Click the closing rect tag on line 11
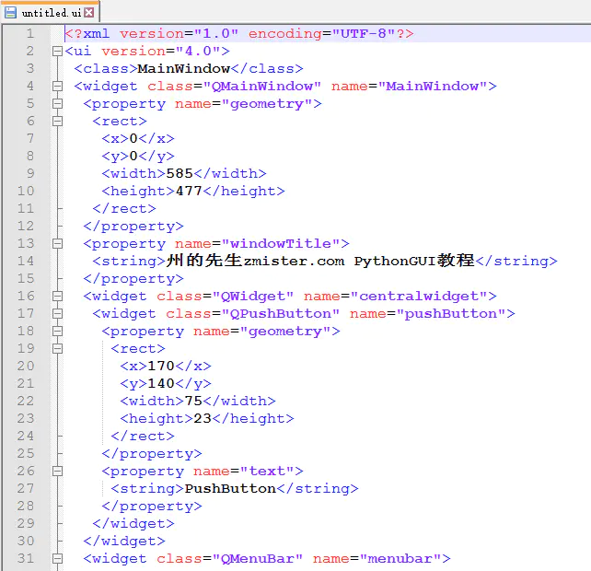 pyautogui.click(x=124, y=208)
